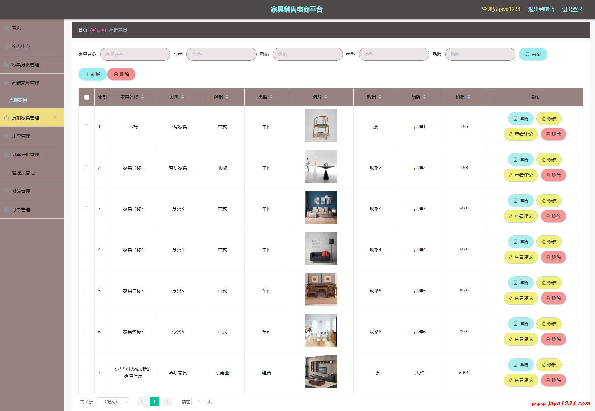Click the icon beside 订单管理
Viewport: 595px width, 411px height.
(x=6, y=210)
